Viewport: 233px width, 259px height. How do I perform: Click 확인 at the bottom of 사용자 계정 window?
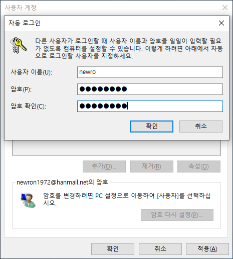click(x=113, y=249)
